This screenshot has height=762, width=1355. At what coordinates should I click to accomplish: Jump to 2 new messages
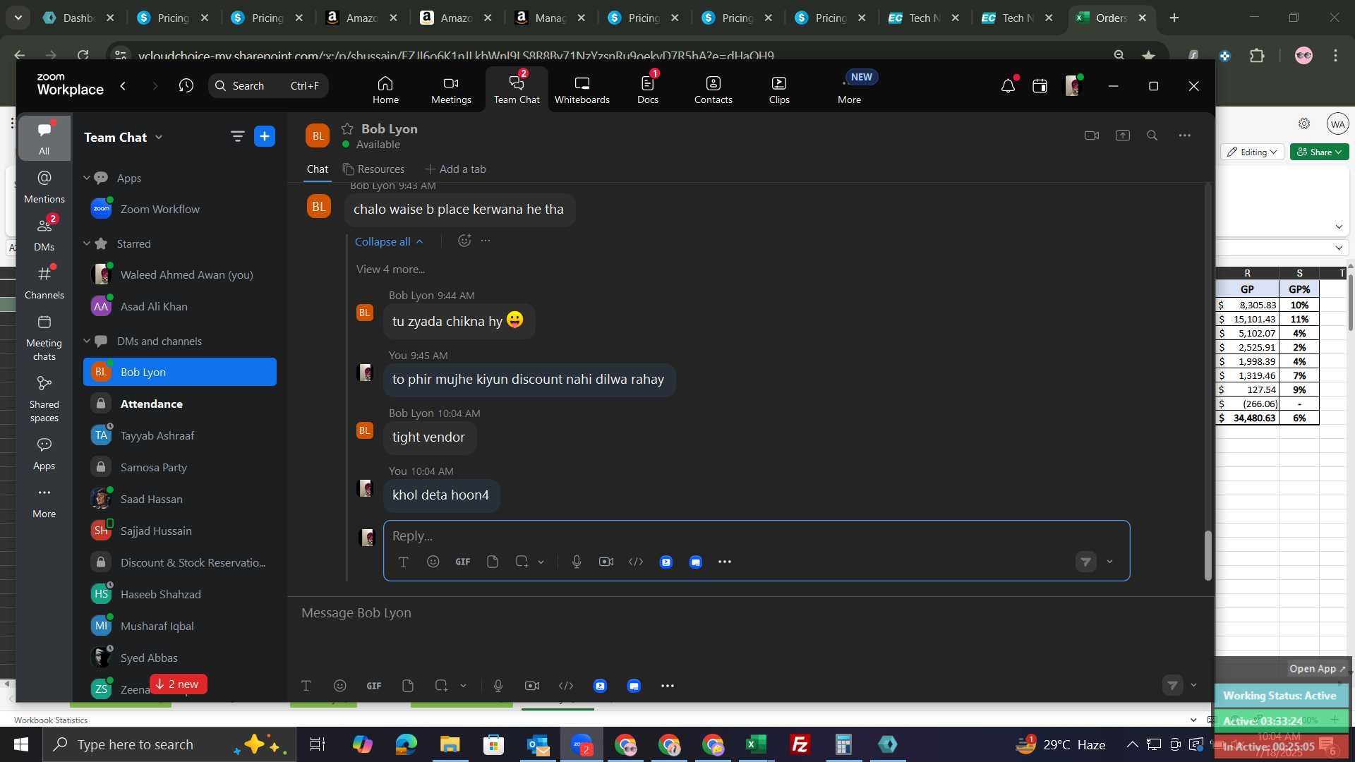(178, 684)
